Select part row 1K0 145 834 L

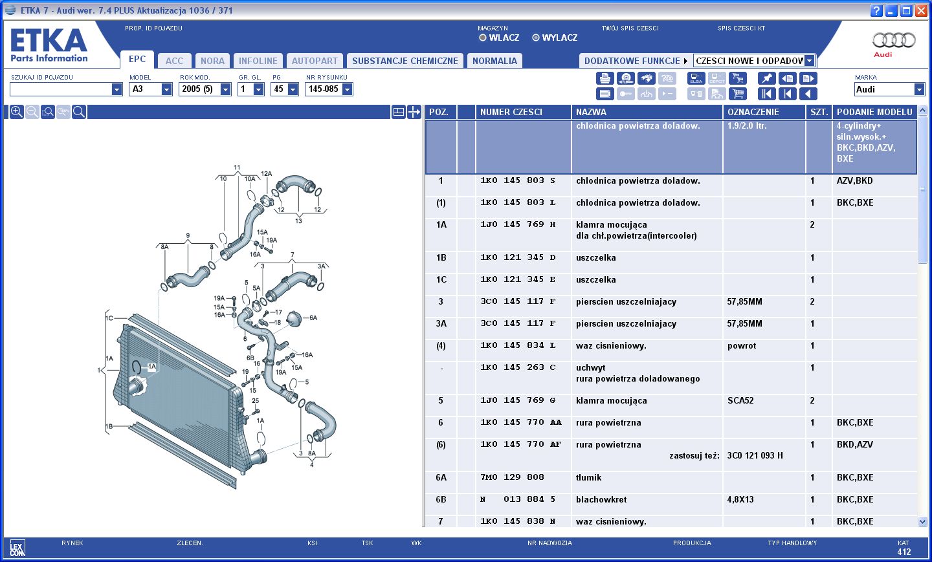pos(671,351)
